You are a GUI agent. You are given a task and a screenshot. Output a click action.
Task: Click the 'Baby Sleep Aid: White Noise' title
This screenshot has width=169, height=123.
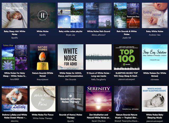pos(15,33)
